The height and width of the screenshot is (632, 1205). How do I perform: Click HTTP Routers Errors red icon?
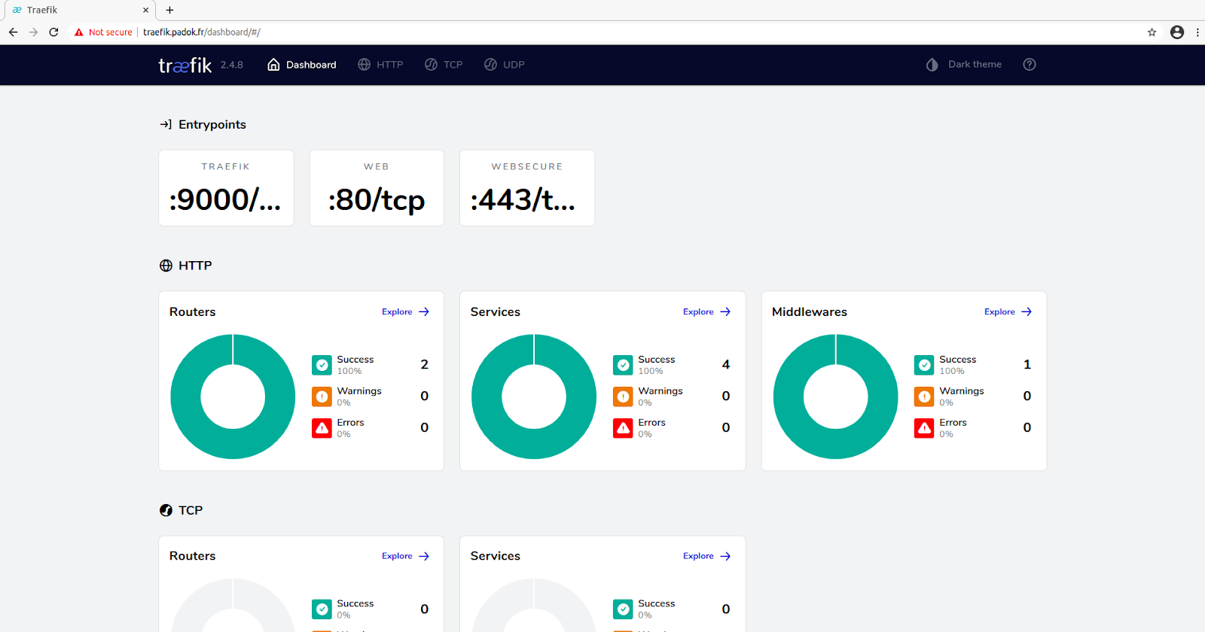click(322, 428)
